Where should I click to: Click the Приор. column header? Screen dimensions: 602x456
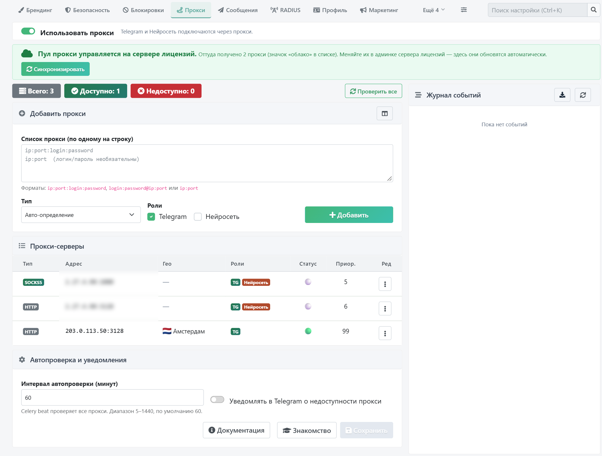tap(345, 264)
